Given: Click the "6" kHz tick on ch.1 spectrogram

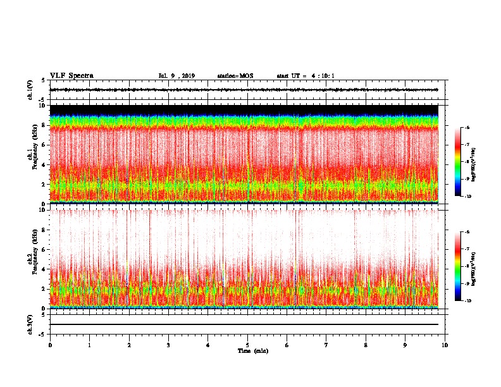Looking at the screenshot, I should [43, 145].
